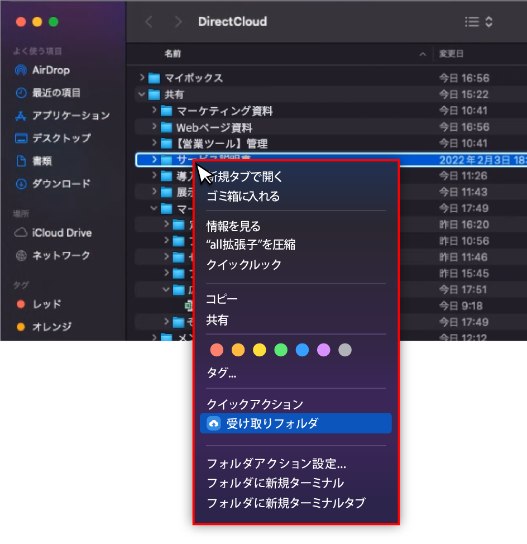527x544 pixels.
Task: Sort by the 名前 column header
Action: click(173, 54)
